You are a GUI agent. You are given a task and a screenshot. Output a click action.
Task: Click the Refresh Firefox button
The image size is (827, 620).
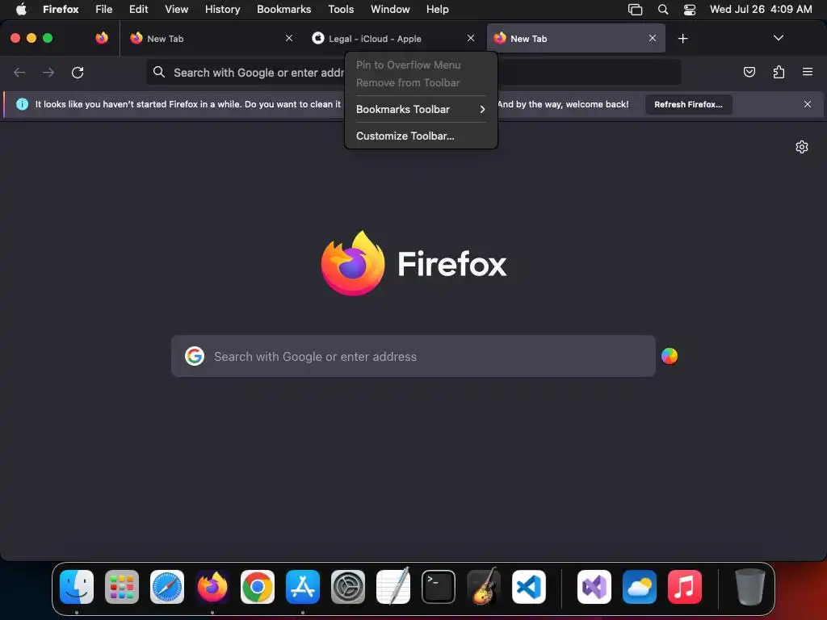688,104
